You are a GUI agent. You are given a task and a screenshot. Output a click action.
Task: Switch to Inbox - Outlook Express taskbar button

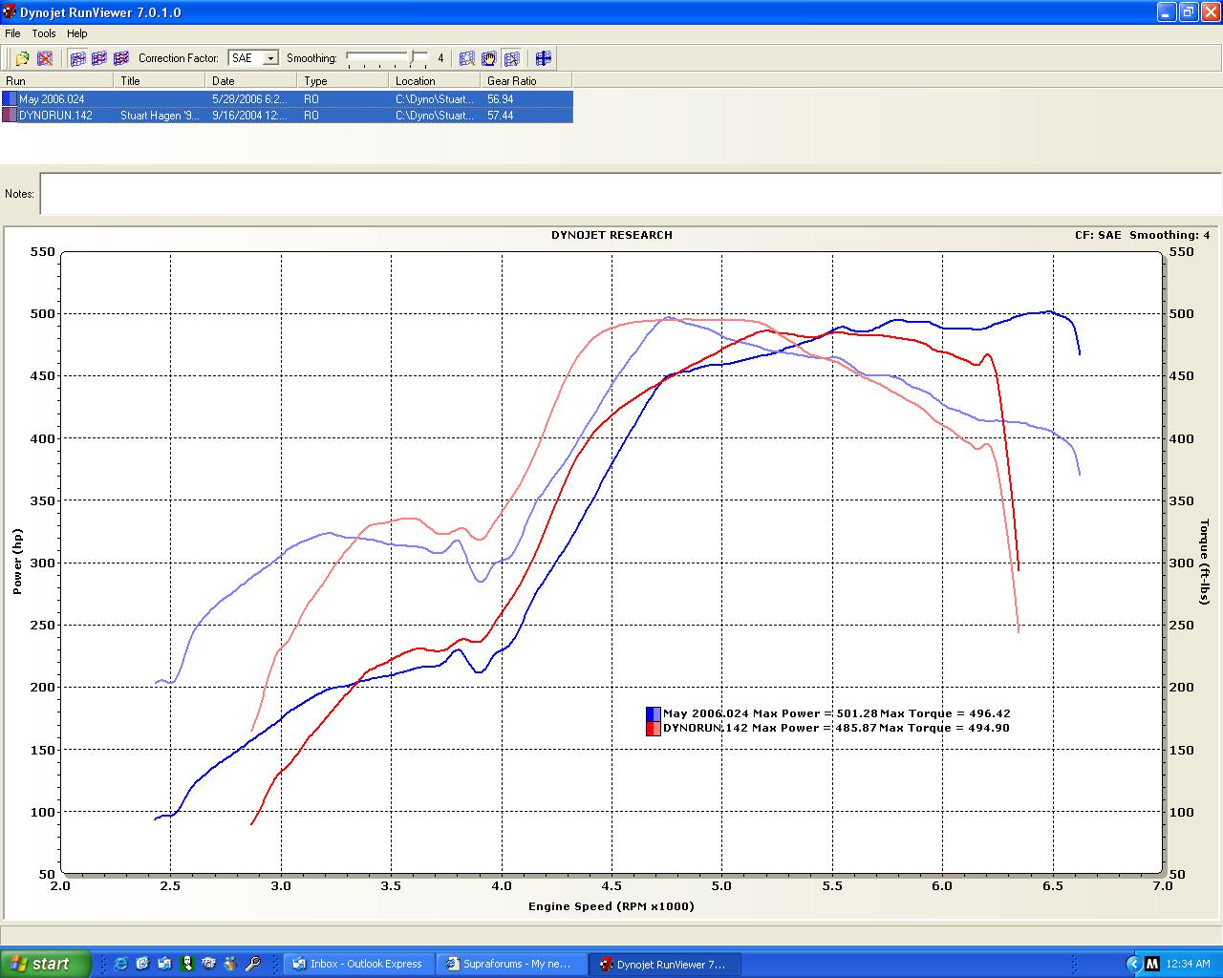tap(359, 964)
